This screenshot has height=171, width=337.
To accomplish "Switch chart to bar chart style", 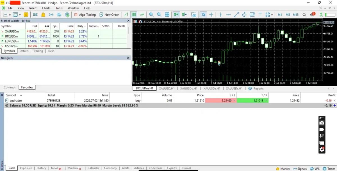I will point(126,15).
